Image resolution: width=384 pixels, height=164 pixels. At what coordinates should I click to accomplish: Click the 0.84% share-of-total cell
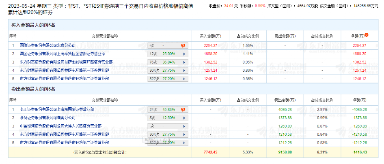tap(322, 134)
